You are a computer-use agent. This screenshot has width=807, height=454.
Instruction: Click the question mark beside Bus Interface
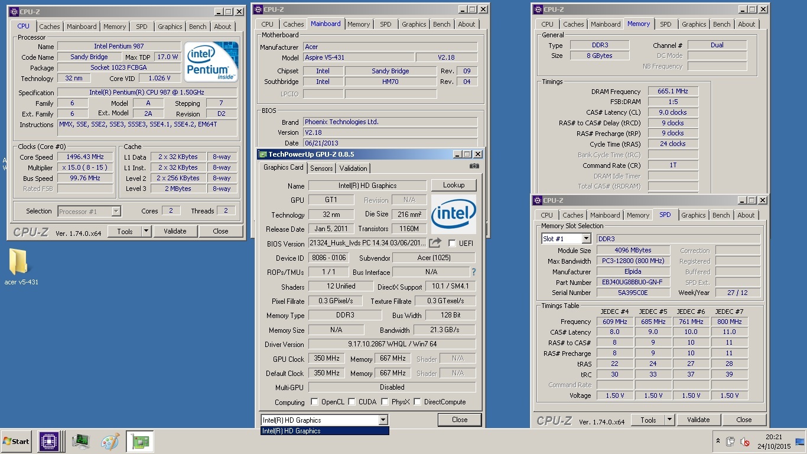point(473,272)
